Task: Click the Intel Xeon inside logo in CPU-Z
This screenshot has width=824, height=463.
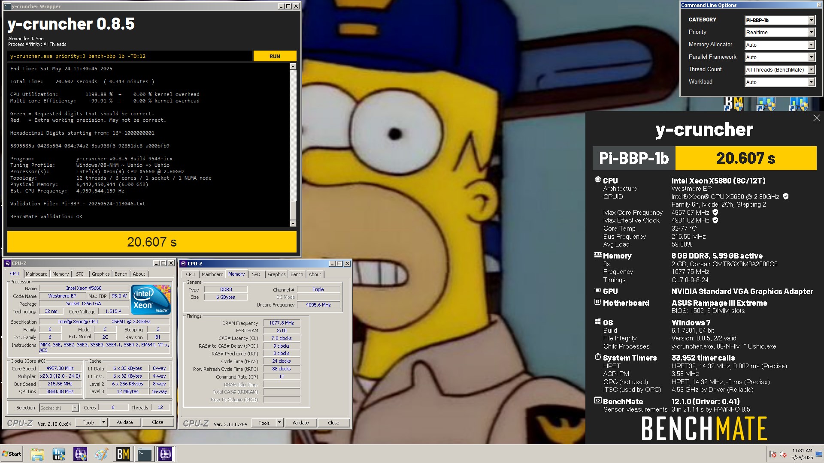Action: pos(151,299)
